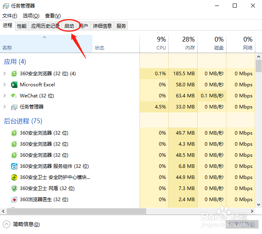Expand the WeChat (32 位) process group
The width and height of the screenshot is (262, 234).
tap(5, 96)
